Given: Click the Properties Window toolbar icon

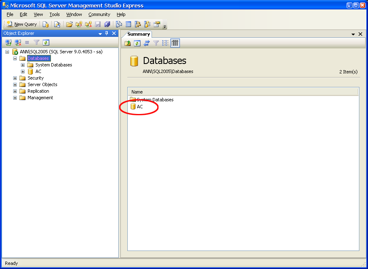Looking at the screenshot, I should [156, 24].
